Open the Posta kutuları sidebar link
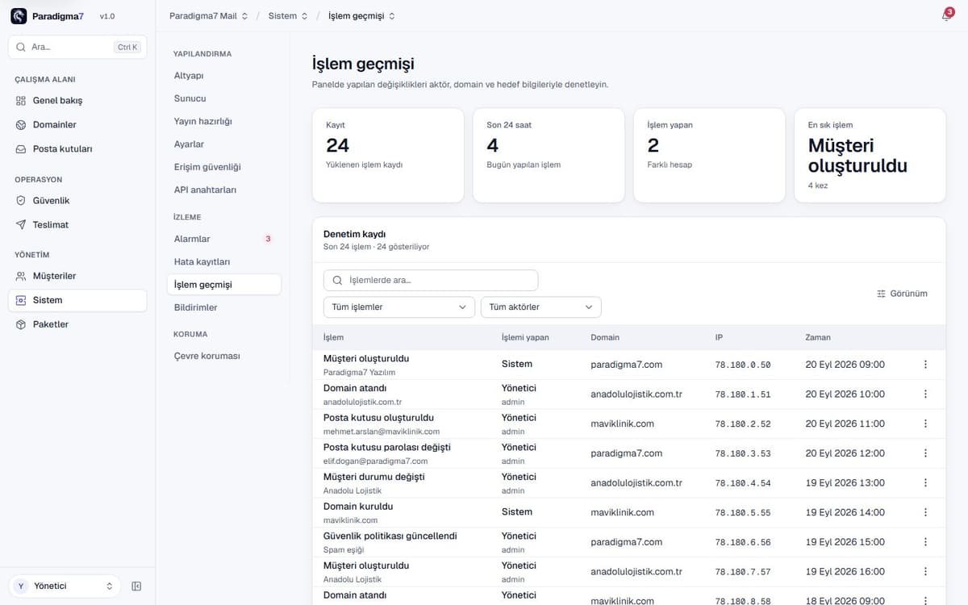 click(77, 149)
